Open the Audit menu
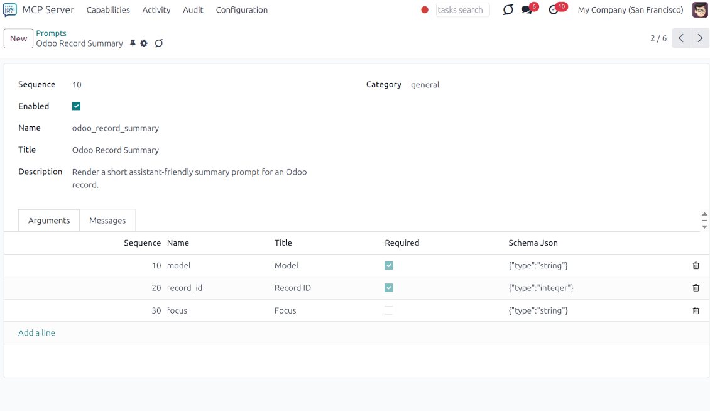 [193, 9]
